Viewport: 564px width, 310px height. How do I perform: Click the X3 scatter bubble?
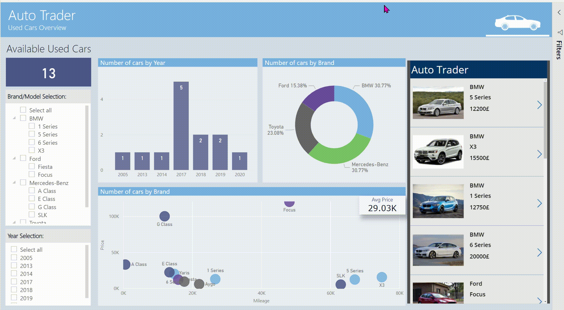[382, 277]
